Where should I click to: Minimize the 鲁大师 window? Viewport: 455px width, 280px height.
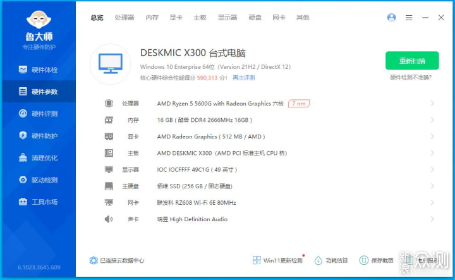point(425,18)
